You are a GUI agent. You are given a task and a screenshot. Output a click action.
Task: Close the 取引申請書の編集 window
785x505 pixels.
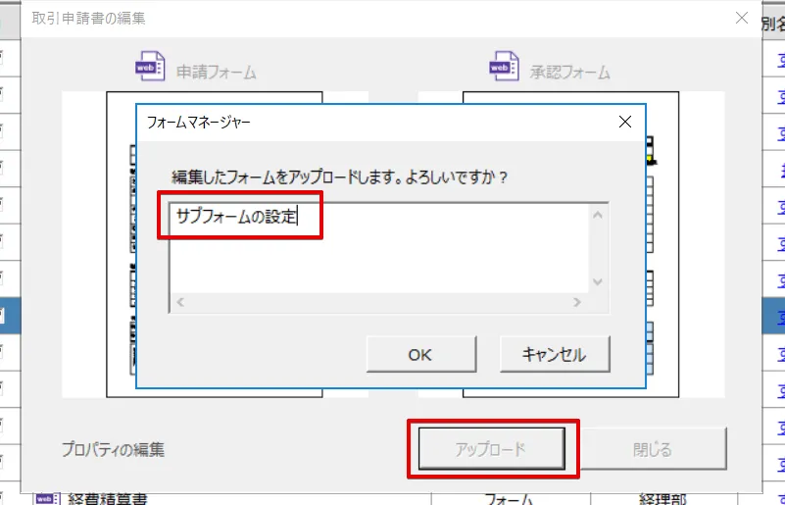click(x=742, y=19)
